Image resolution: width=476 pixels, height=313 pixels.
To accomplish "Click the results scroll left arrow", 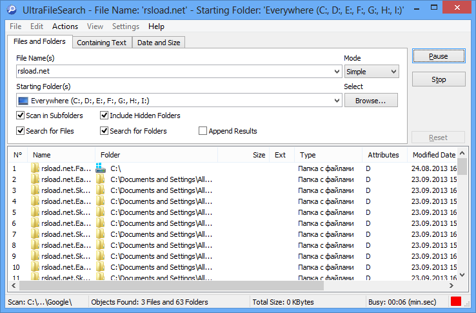I will [x=14, y=286].
